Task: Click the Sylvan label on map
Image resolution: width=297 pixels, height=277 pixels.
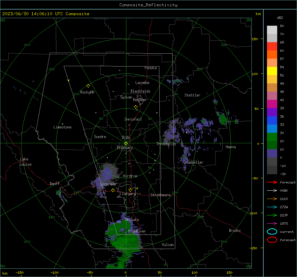Action: 126,97
